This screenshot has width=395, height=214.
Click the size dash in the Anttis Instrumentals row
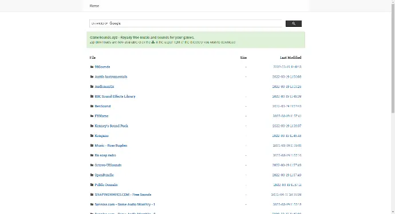[246, 76]
